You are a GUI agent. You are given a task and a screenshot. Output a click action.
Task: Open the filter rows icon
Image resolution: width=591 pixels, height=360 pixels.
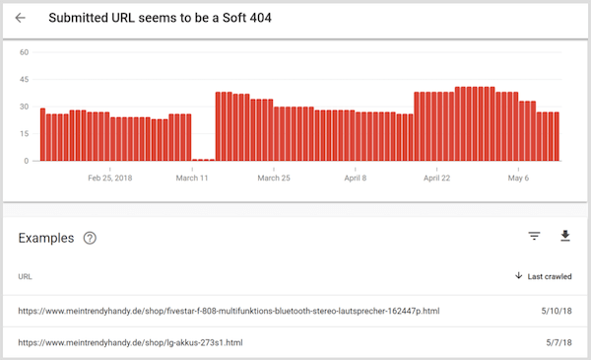pyautogui.click(x=534, y=236)
